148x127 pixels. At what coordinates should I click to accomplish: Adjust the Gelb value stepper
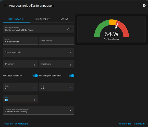click(70, 88)
